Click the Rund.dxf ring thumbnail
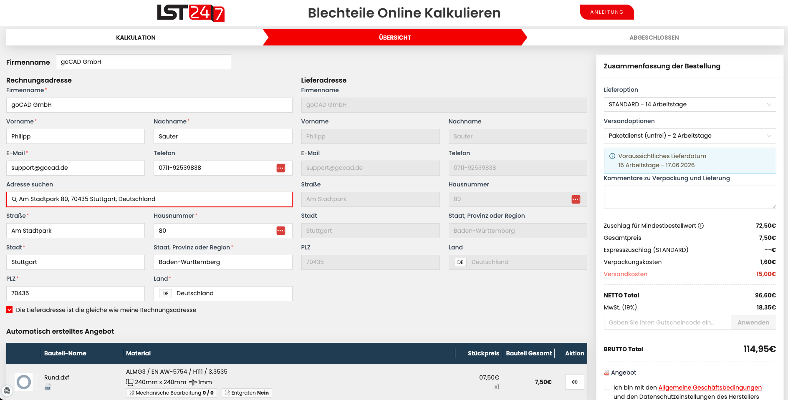Image resolution: width=788 pixels, height=400 pixels. [x=24, y=382]
